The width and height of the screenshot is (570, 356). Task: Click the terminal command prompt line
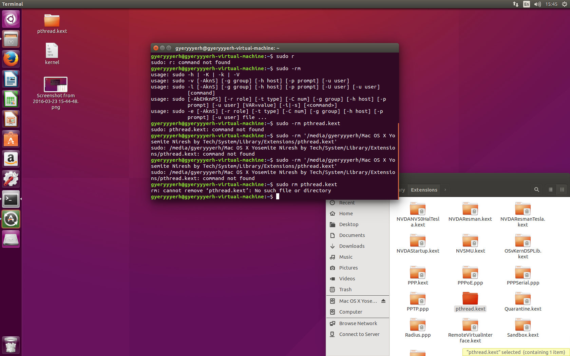(x=274, y=197)
